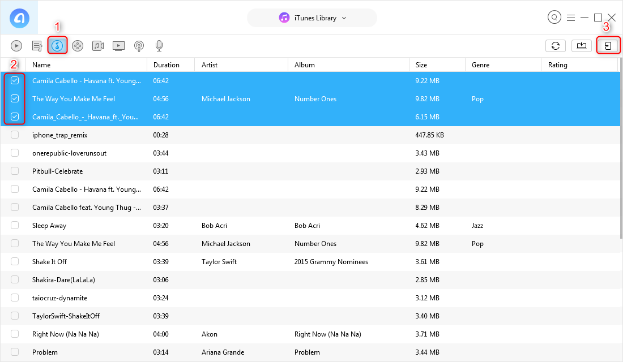
Task: Select the Music play category icon
Action: tap(16, 46)
